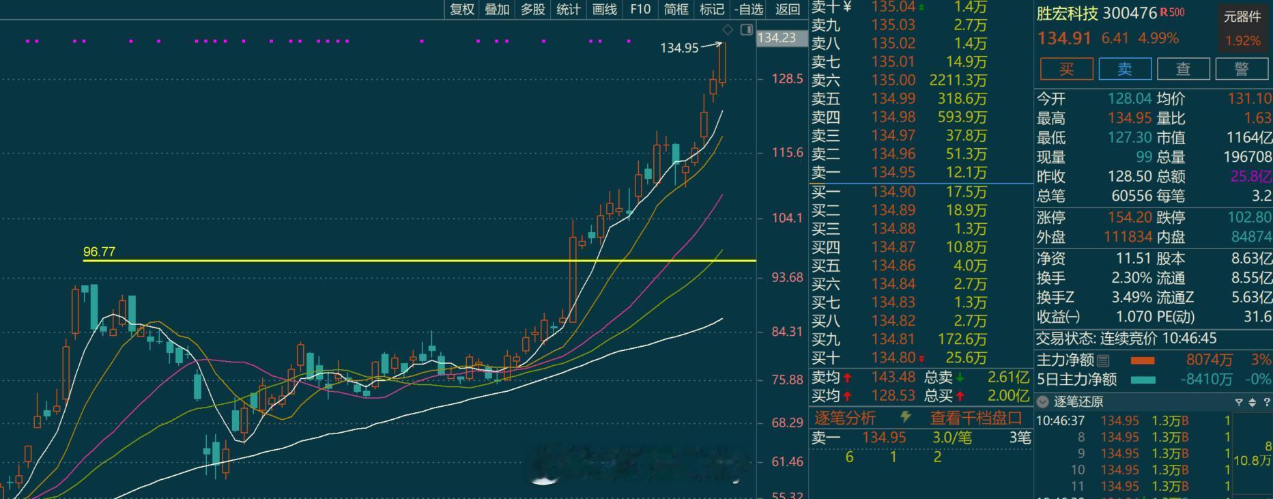Select the 卖四 134.98 order row
The height and width of the screenshot is (499, 1273).
click(921, 117)
